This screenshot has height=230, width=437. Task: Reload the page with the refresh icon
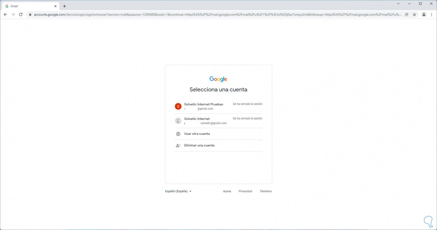[21, 15]
